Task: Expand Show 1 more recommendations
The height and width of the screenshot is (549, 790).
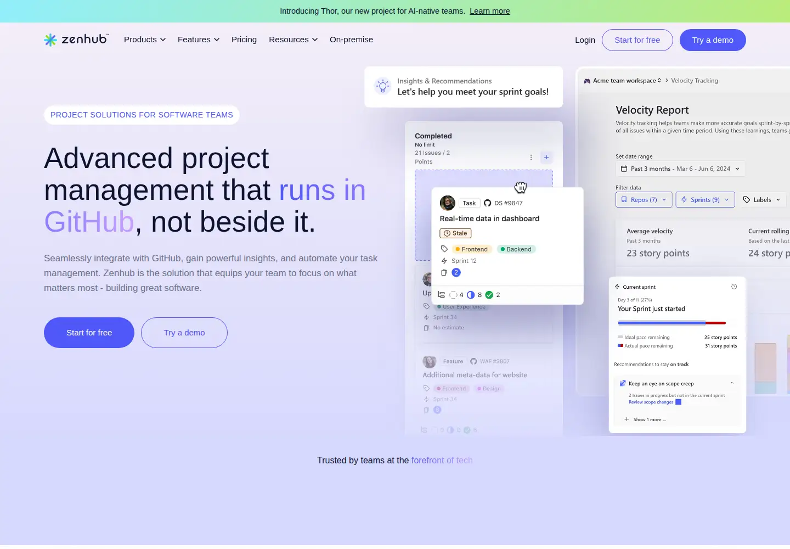Action: (x=646, y=419)
